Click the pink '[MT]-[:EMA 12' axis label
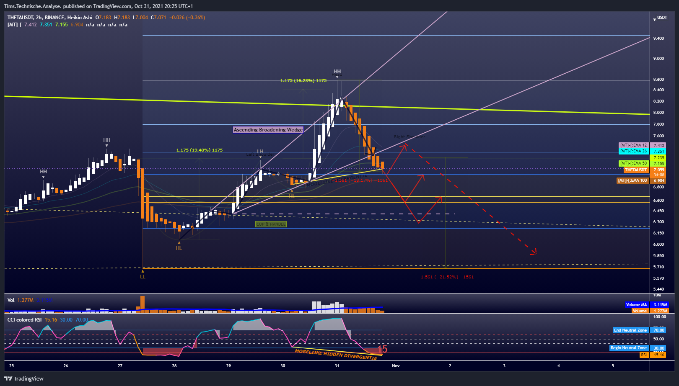 633,145
